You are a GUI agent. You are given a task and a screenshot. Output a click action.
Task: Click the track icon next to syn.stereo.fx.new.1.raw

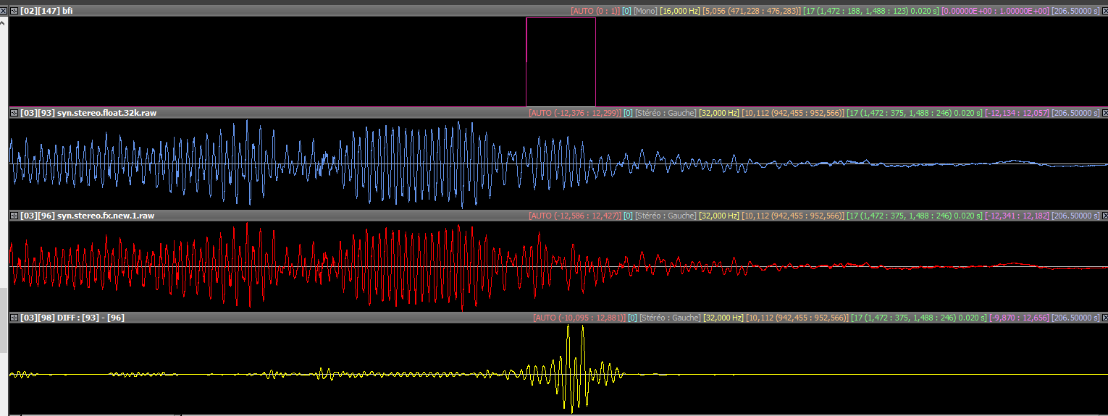pyautogui.click(x=14, y=216)
